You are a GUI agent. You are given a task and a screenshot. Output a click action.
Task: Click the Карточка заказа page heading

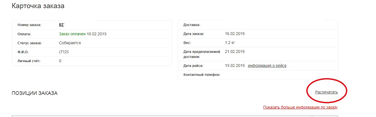tap(38, 6)
